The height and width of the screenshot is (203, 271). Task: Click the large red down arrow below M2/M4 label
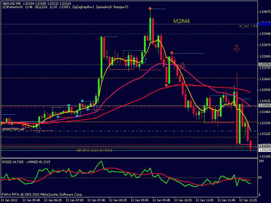click(237, 48)
